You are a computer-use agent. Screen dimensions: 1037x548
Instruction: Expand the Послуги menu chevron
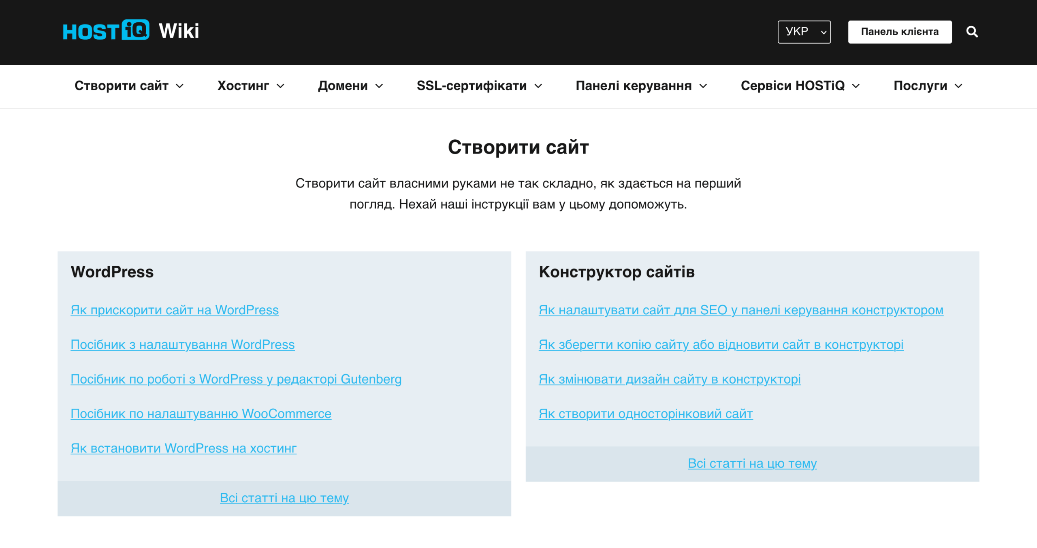pyautogui.click(x=958, y=86)
